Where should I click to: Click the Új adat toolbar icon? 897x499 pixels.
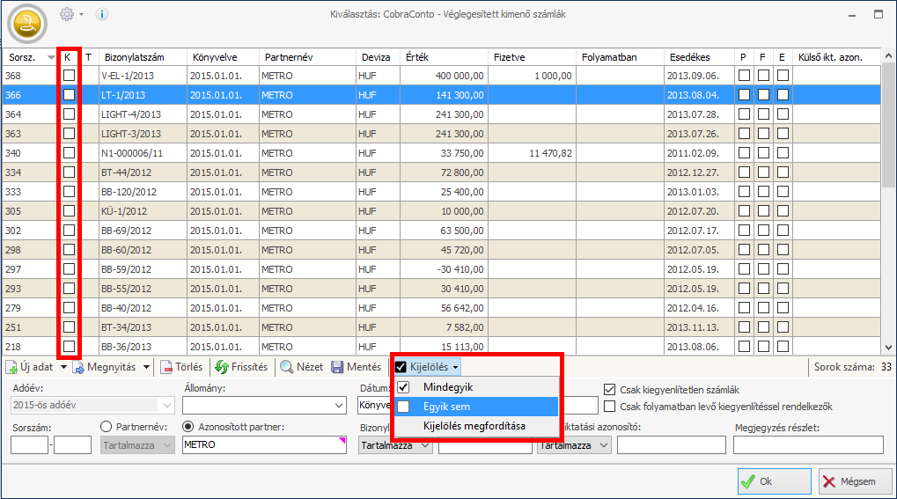tap(11, 367)
